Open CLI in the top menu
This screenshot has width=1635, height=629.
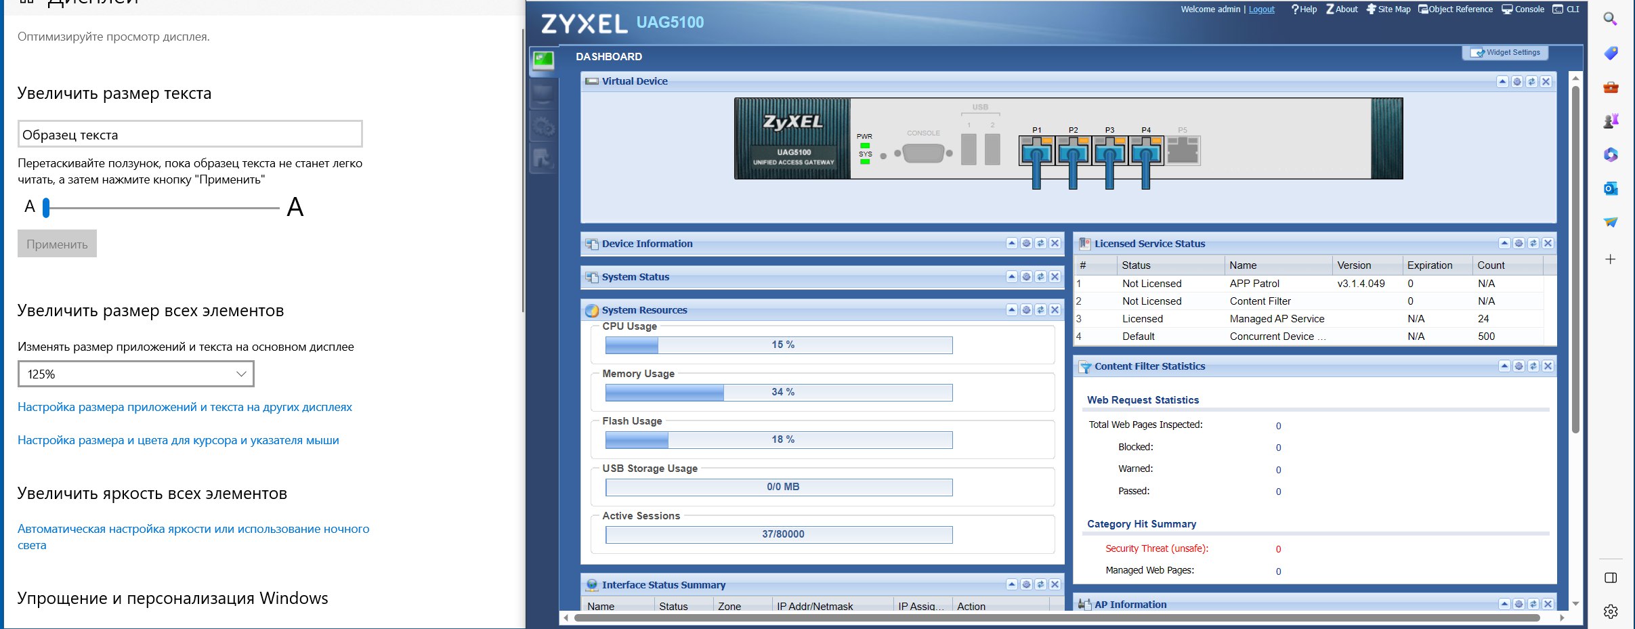[1566, 9]
